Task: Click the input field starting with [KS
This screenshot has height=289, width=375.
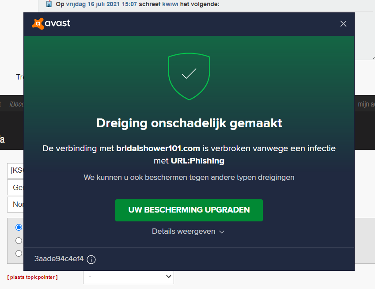Action: [15, 171]
